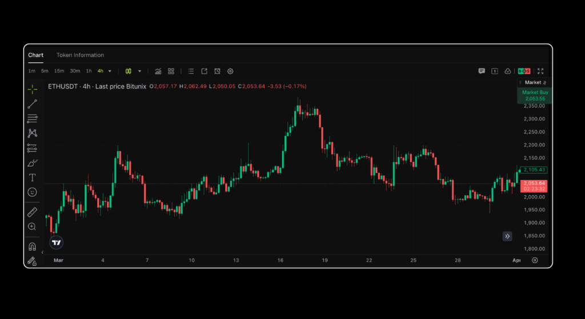This screenshot has height=319, width=585.
Task: Click the 28 date label on the time axis
Action: pyautogui.click(x=458, y=260)
